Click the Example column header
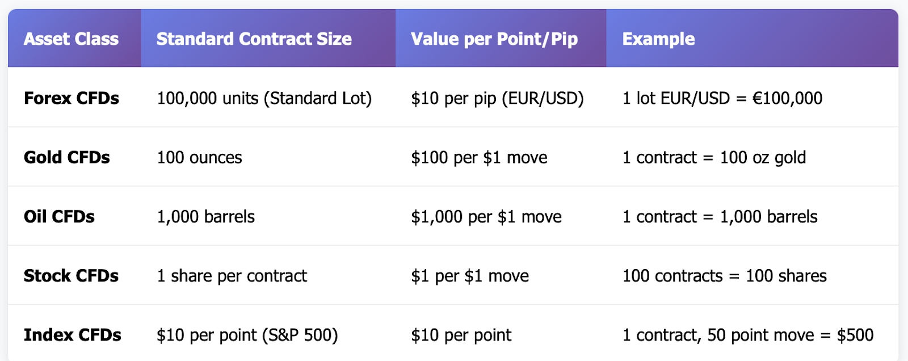908x361 pixels. (658, 39)
